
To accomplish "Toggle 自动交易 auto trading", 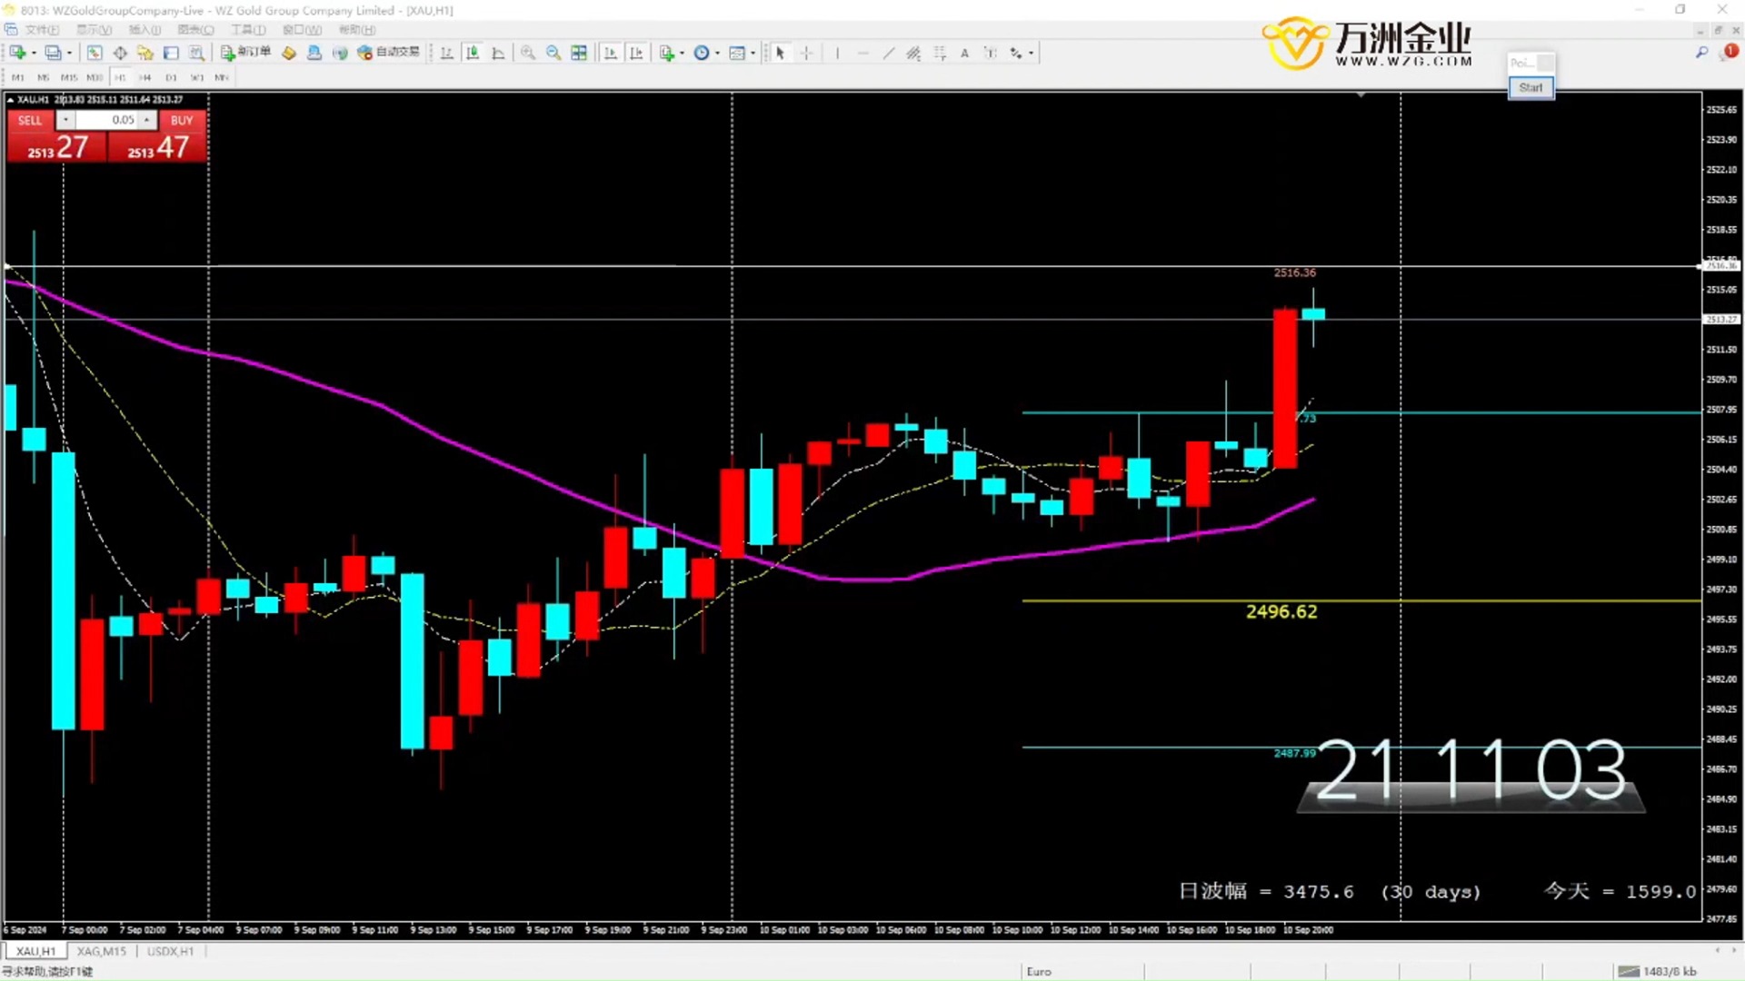I will point(389,53).
